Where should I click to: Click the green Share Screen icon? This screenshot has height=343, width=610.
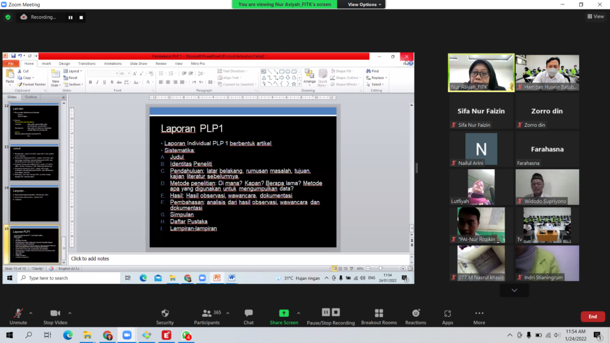pyautogui.click(x=284, y=313)
